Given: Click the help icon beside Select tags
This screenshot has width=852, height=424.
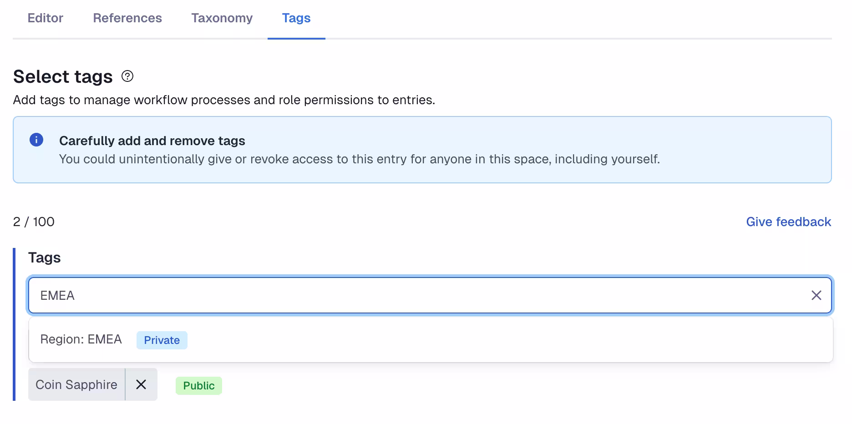Looking at the screenshot, I should point(127,76).
